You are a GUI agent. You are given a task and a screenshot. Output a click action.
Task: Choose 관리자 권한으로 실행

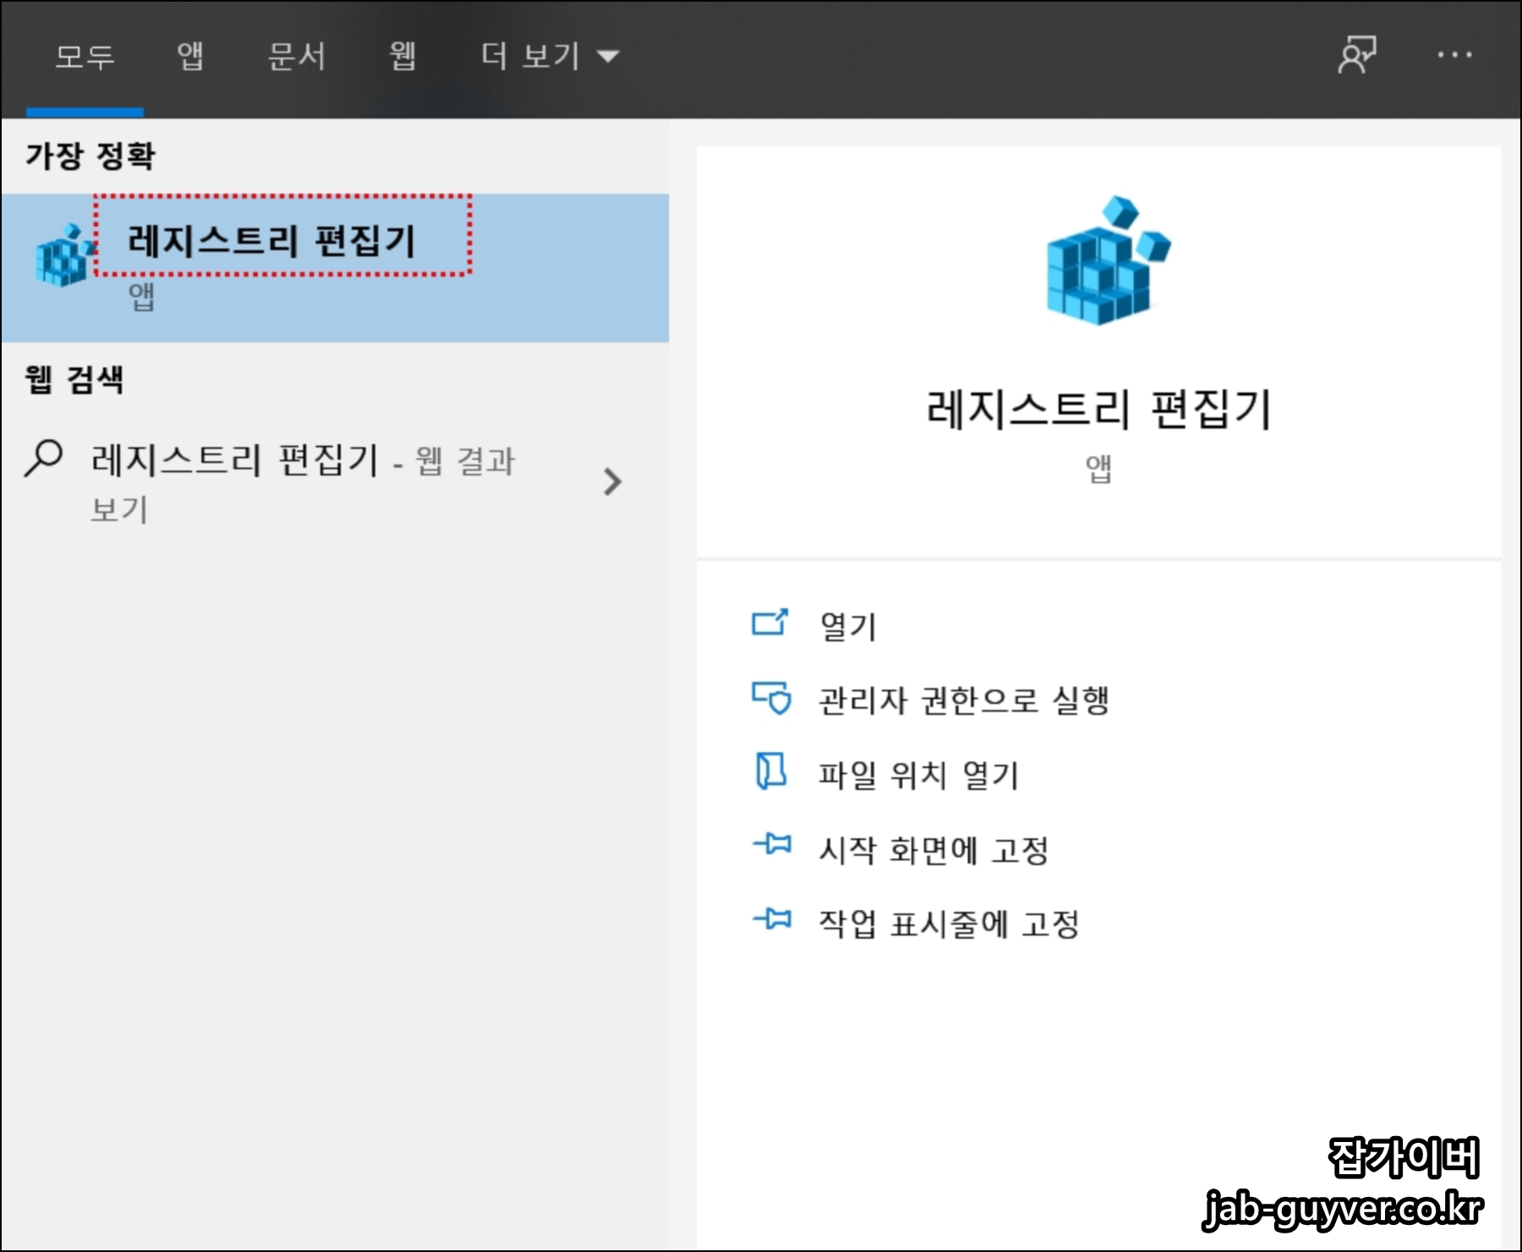tap(964, 700)
